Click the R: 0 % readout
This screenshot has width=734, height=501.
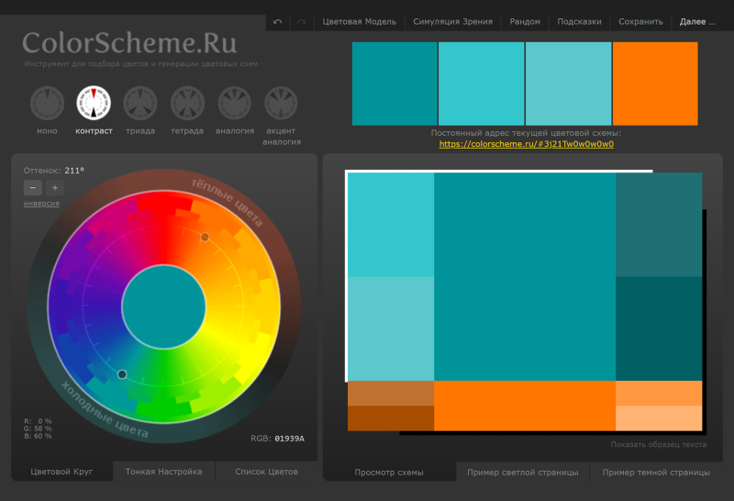click(38, 421)
